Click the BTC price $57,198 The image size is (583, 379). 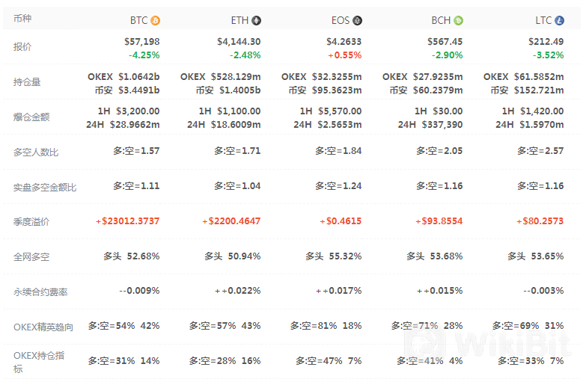point(141,42)
